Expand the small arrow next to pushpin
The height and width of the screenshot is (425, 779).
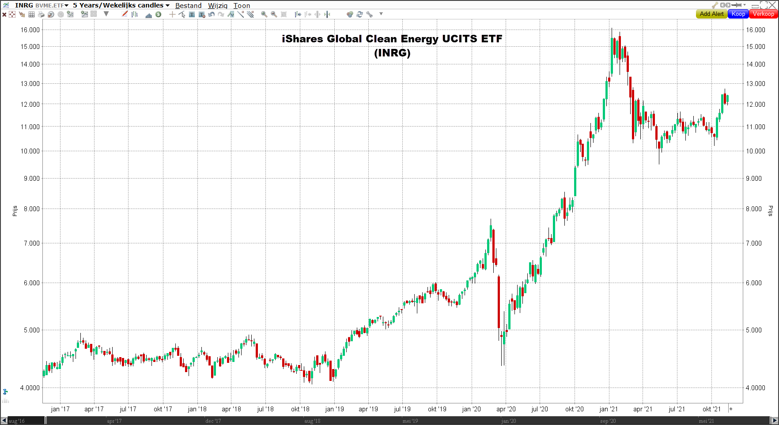point(745,5)
